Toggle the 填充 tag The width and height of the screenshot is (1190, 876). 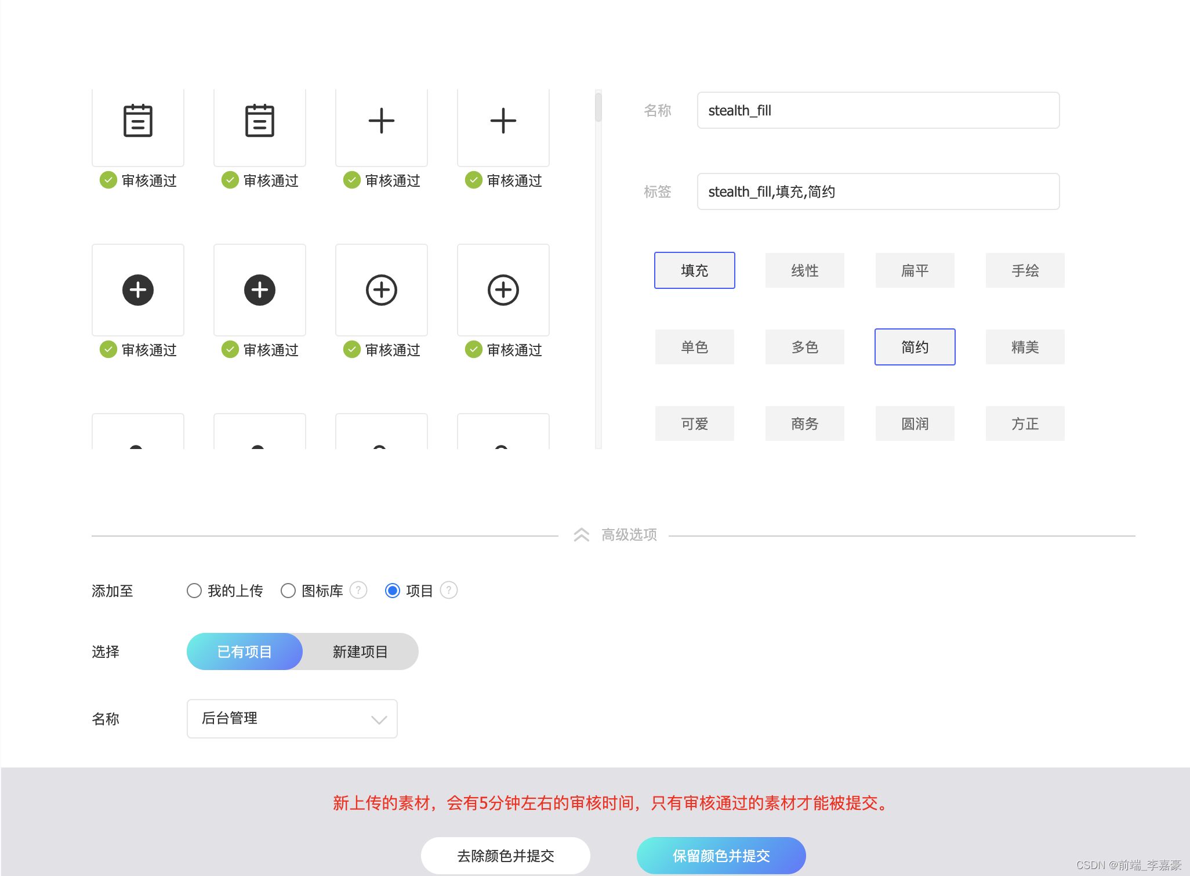click(695, 270)
